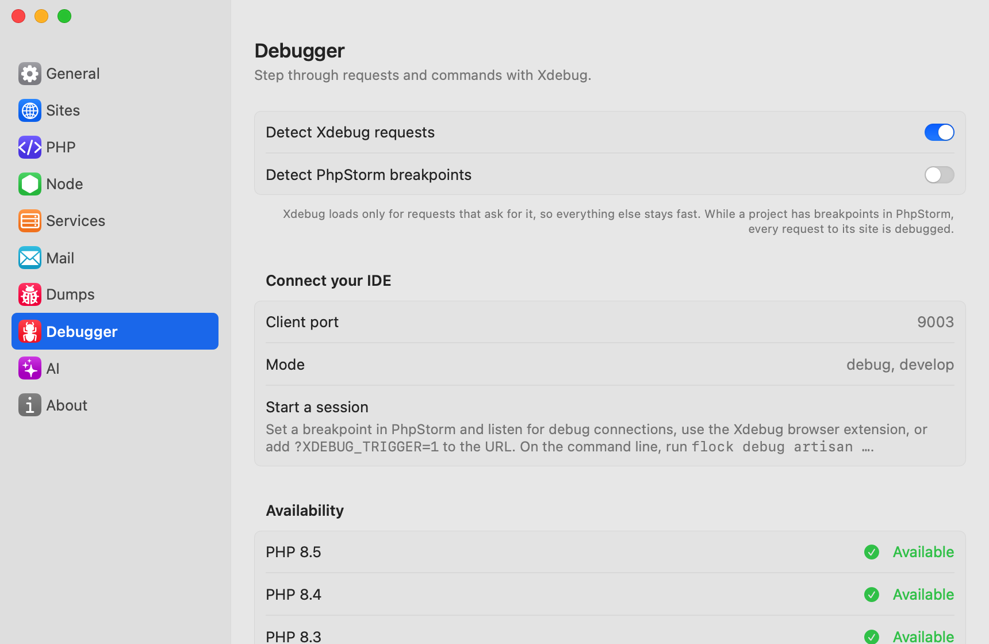The width and height of the screenshot is (989, 644).
Task: Click the Mode row label
Action: point(285,365)
